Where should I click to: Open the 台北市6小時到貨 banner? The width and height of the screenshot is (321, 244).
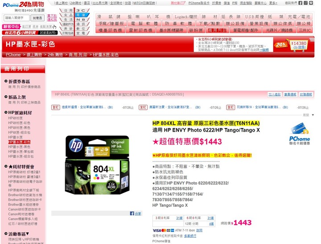(x=30, y=32)
